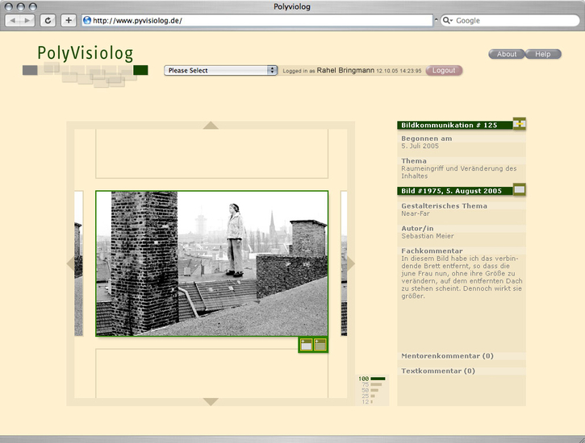Click the URL address field
Viewport: 585px width, 443px height.
click(257, 20)
